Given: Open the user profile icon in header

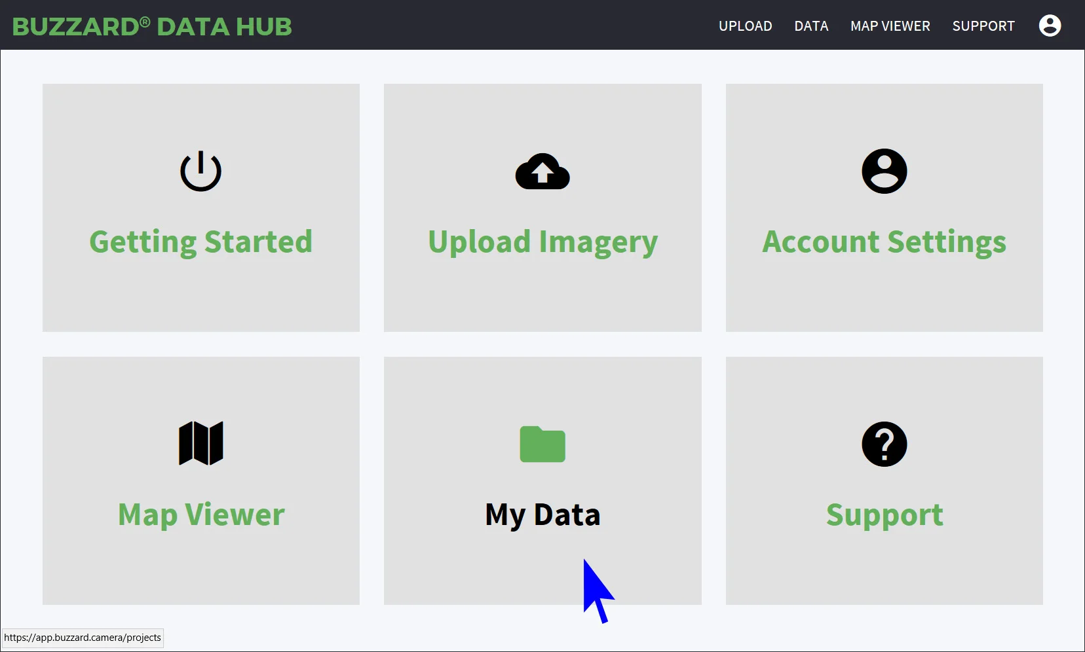Looking at the screenshot, I should (1050, 26).
